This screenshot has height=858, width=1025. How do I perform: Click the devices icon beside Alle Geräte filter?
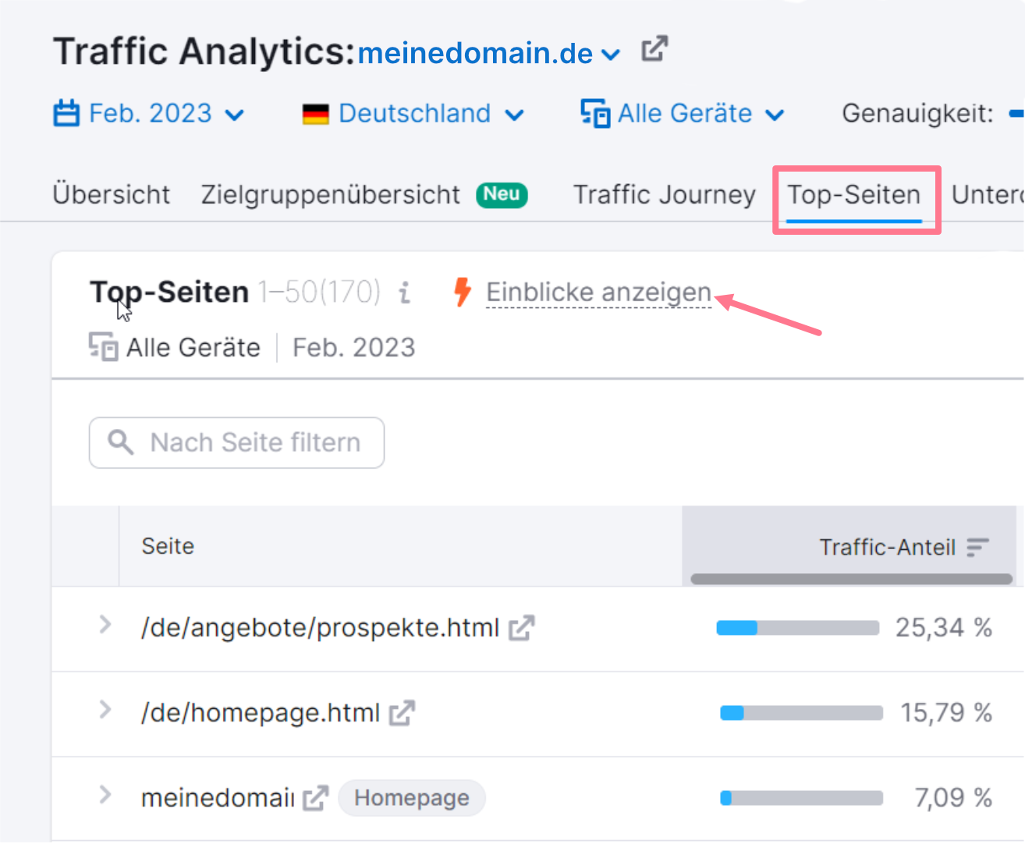(x=595, y=114)
